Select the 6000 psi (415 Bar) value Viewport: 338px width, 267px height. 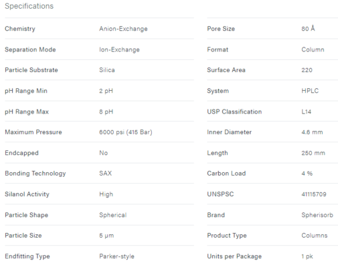coord(126,132)
